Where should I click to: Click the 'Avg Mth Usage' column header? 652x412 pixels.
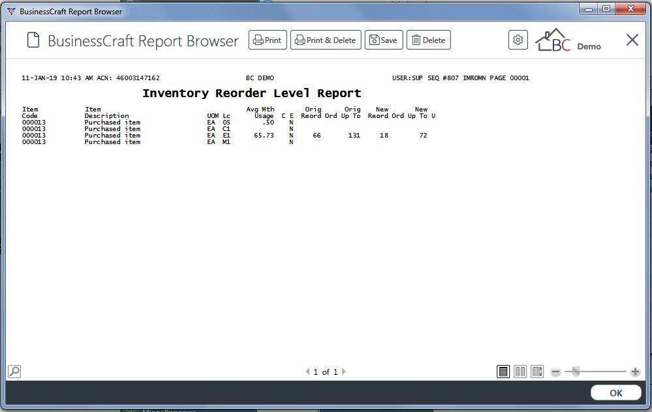260,113
